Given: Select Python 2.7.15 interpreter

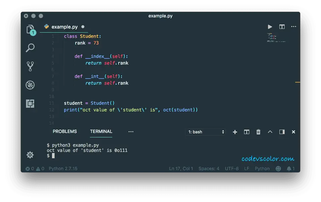Looking at the screenshot, I should tap(63, 169).
